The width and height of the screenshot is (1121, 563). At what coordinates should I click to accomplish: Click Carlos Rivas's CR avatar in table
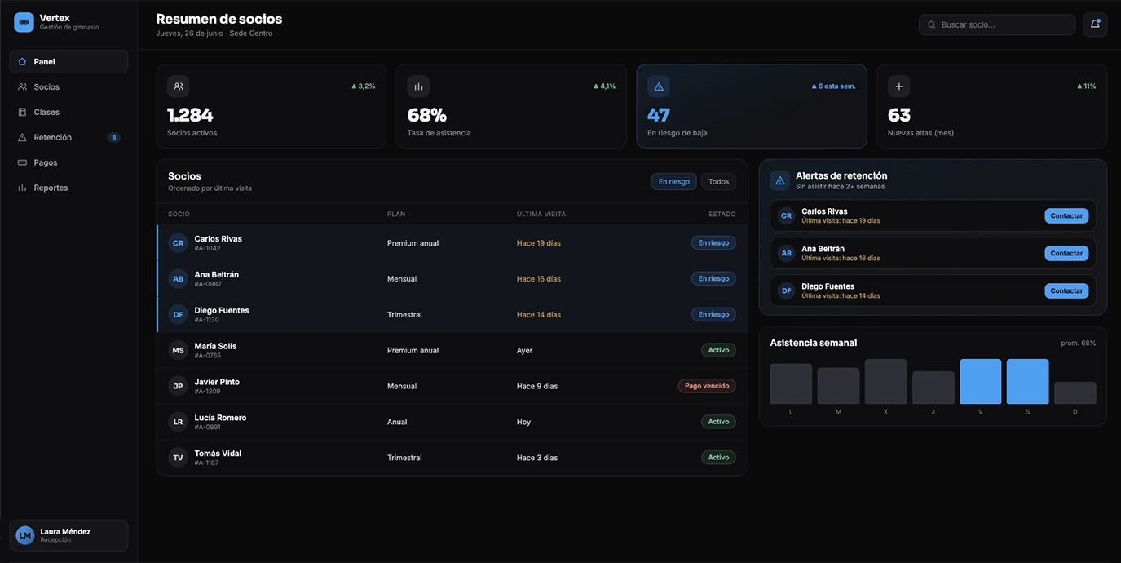click(178, 243)
